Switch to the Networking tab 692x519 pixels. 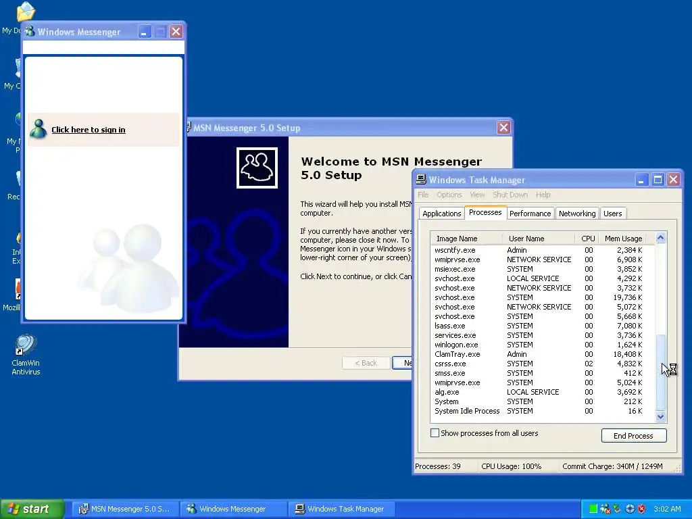click(x=577, y=214)
